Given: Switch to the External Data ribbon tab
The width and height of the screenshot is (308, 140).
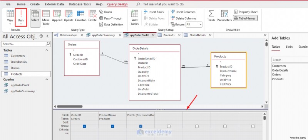Looking at the screenshot, I should [x=54, y=4].
